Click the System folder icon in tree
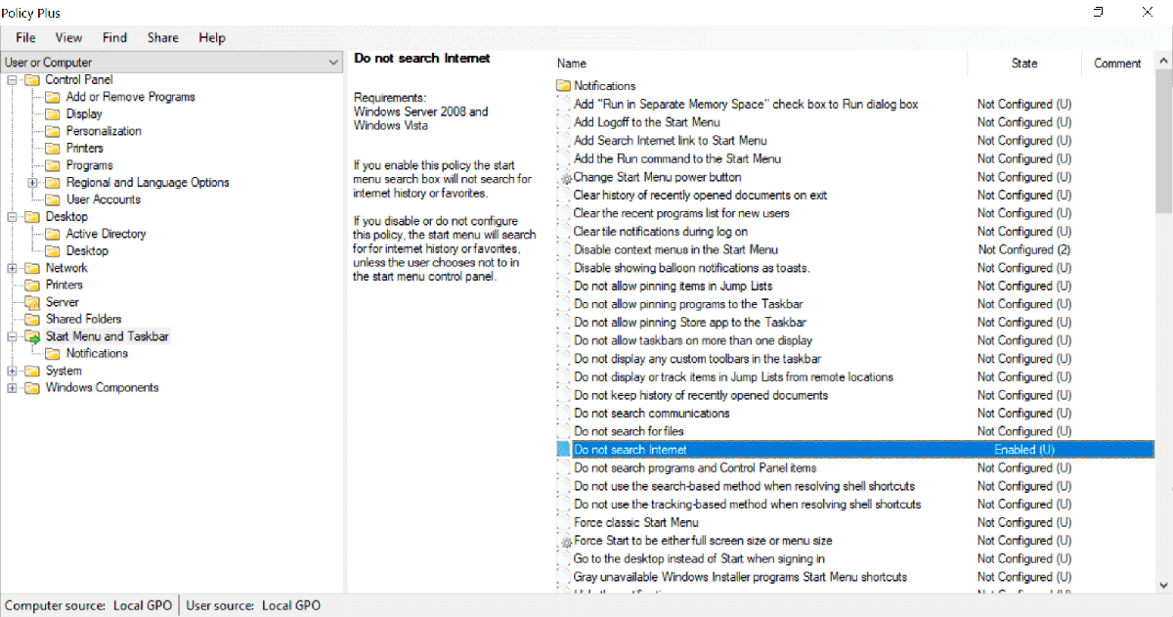 pos(31,371)
